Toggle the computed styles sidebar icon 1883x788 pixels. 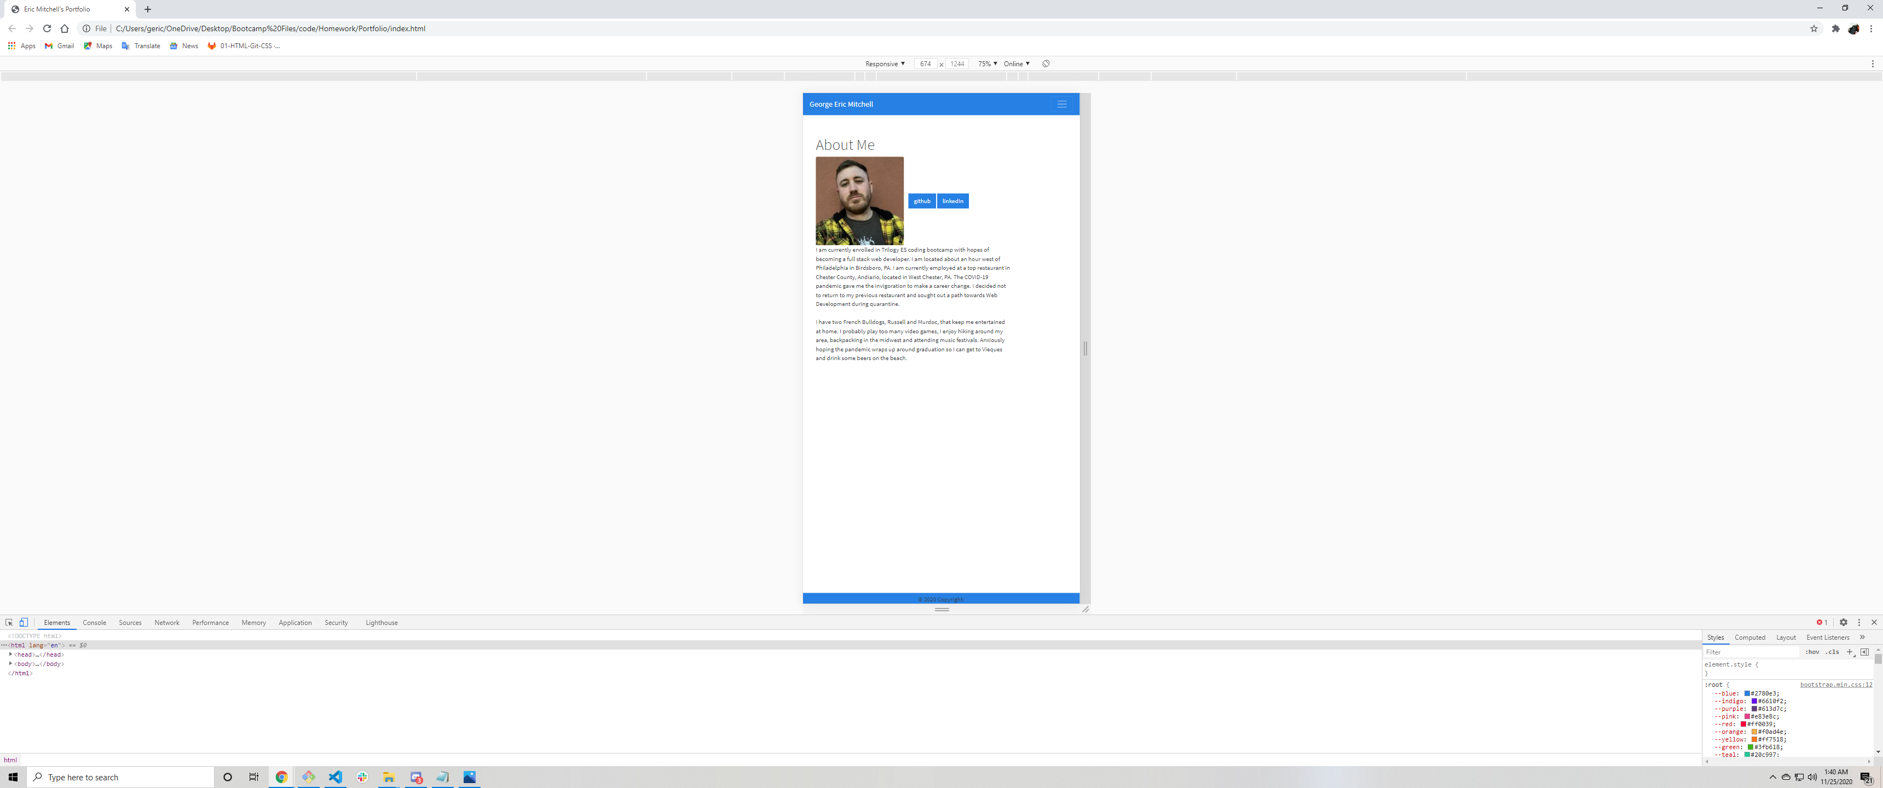click(1865, 651)
